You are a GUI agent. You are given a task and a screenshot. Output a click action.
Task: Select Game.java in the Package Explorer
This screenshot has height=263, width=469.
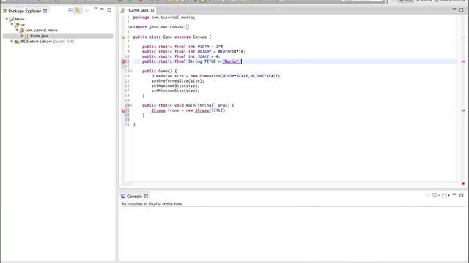[39, 36]
